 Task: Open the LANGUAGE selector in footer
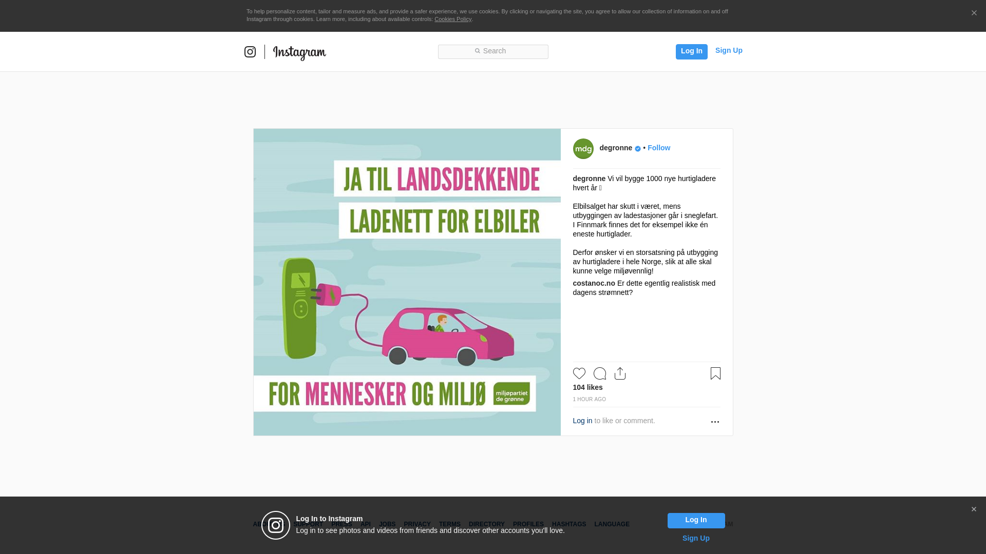pos(612,524)
